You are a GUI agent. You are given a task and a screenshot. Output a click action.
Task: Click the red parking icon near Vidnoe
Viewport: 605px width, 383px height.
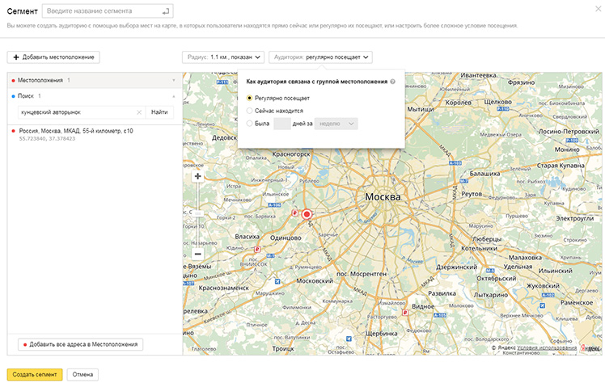click(405, 313)
